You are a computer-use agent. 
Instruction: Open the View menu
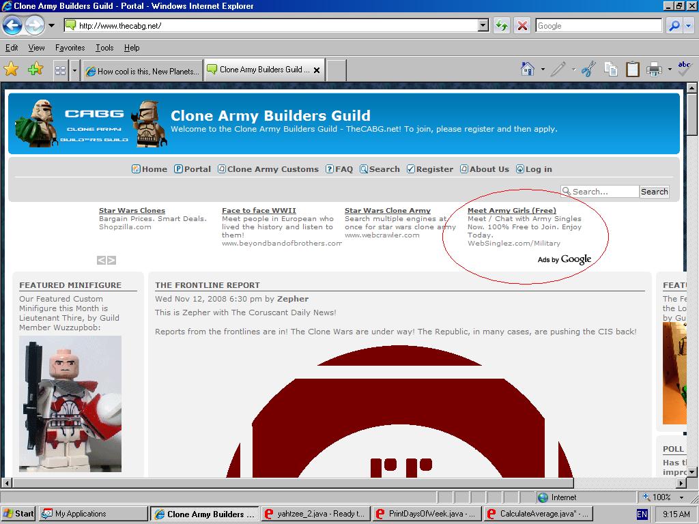pos(37,48)
